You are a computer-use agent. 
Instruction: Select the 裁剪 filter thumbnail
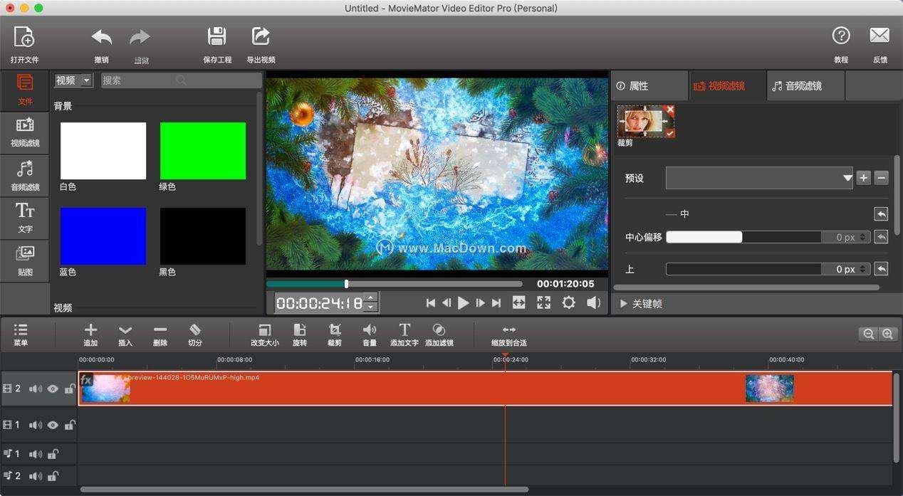coord(645,122)
